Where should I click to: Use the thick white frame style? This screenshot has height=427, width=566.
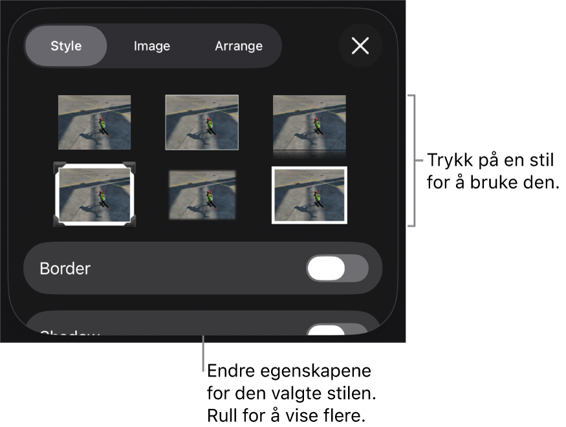309,195
